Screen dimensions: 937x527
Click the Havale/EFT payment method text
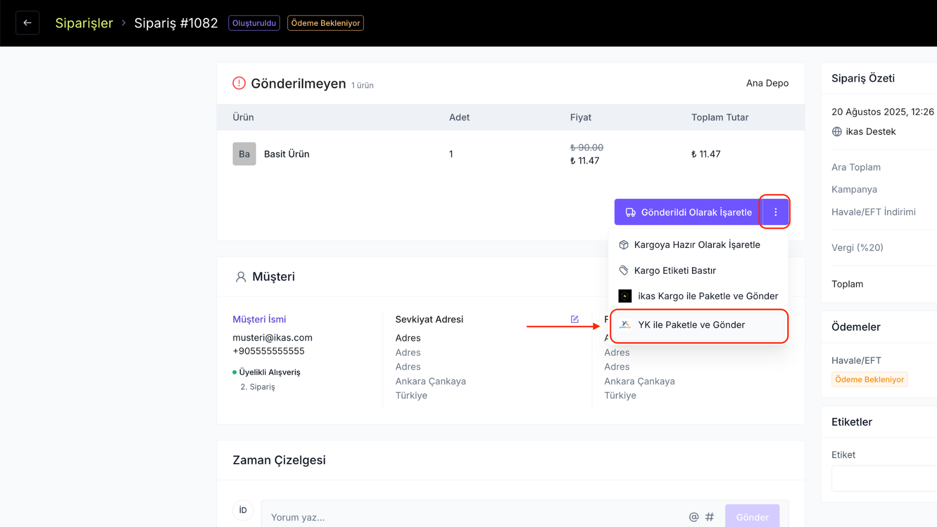coord(856,361)
